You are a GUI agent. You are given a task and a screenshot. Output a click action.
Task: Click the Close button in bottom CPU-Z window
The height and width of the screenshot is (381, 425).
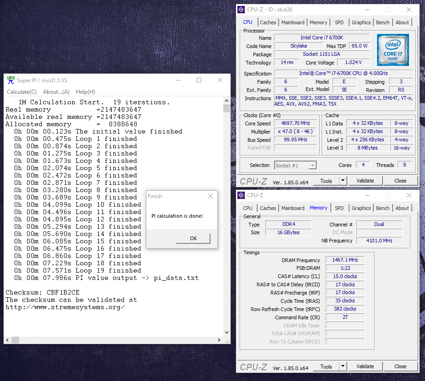point(400,367)
